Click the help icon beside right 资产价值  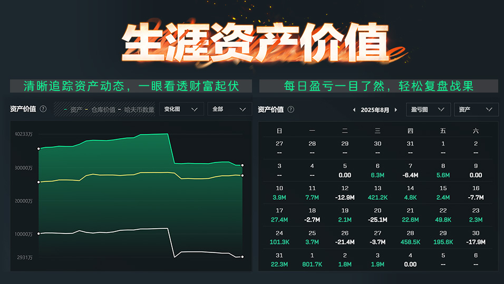point(291,110)
